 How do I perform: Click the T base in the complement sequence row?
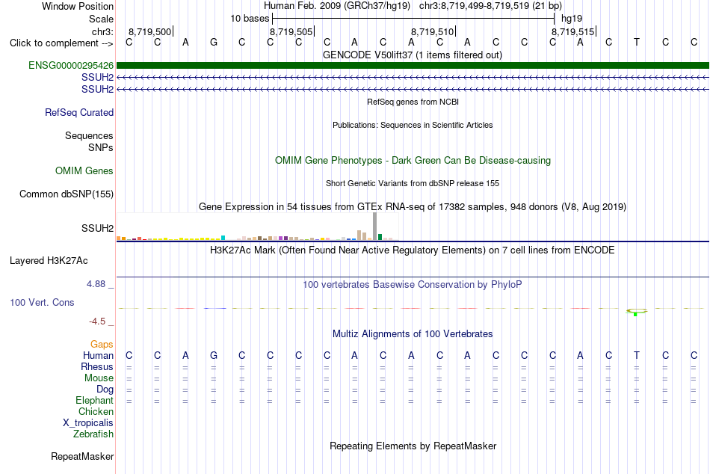(637, 42)
